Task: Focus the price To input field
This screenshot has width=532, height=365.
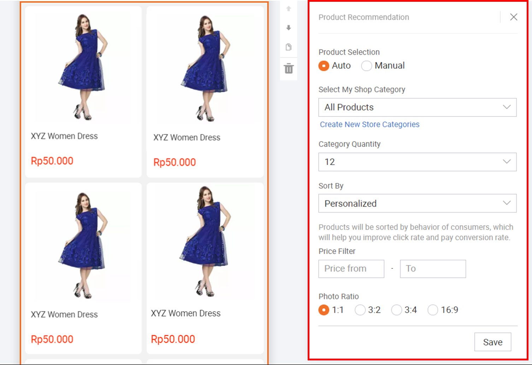Action: [433, 269]
